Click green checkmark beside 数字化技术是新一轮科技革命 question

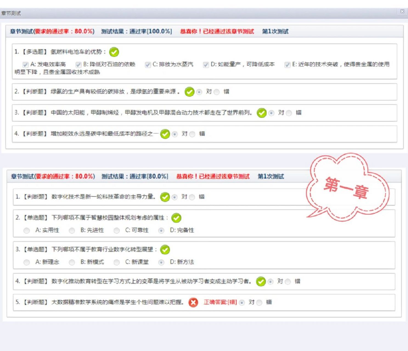pyautogui.click(x=165, y=197)
